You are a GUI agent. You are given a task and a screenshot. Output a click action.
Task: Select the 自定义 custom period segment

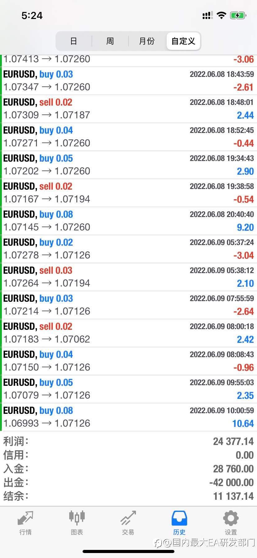[x=183, y=41]
